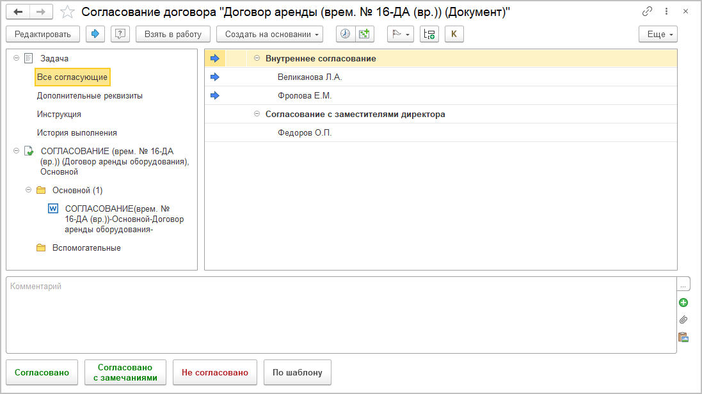Open the ellipsis button by comment field

pos(683,284)
